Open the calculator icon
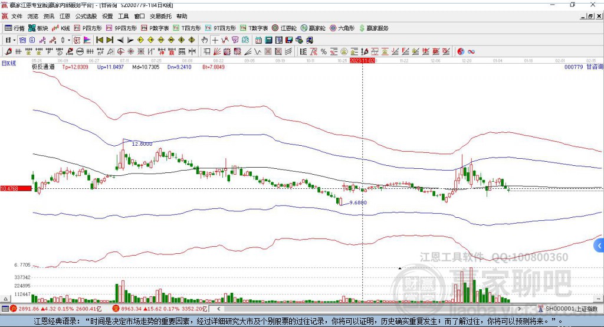The width and height of the screenshot is (604, 327). pos(269,40)
